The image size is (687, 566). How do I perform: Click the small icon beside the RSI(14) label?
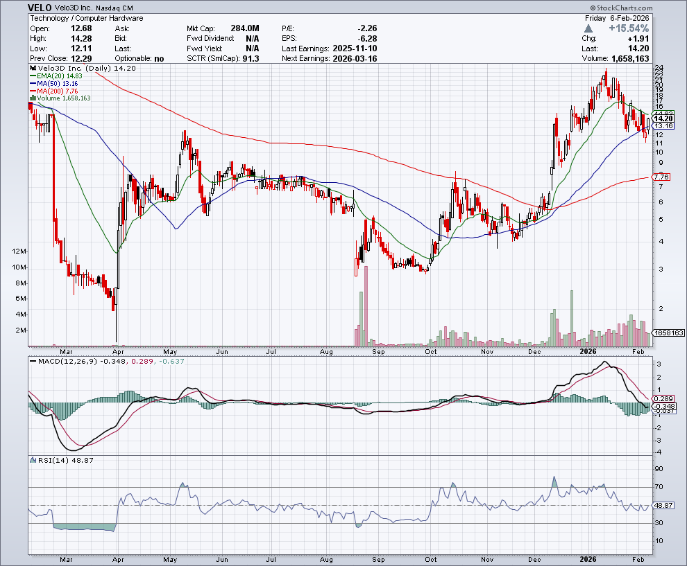coord(33,460)
